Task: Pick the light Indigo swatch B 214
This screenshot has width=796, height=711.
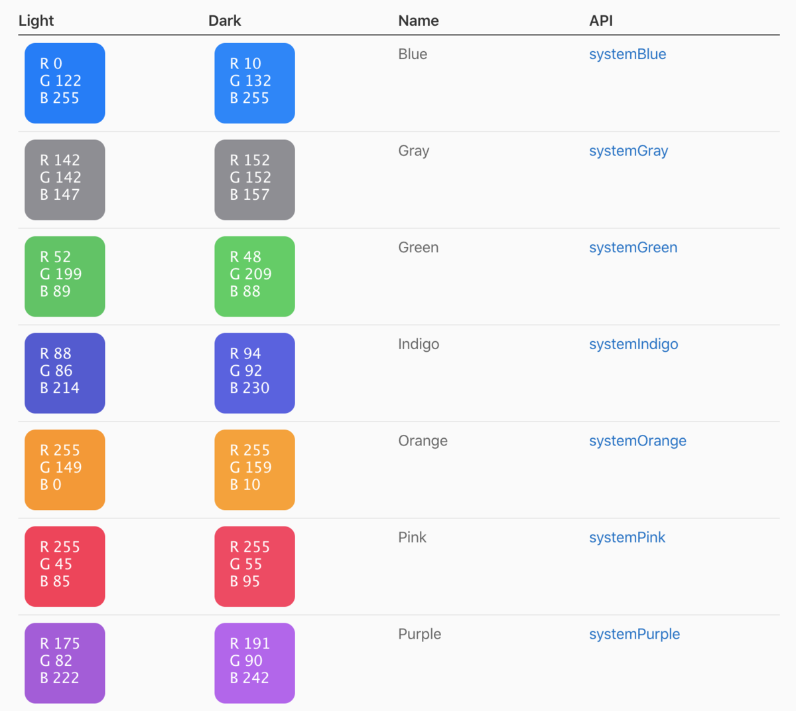Action: (64, 373)
